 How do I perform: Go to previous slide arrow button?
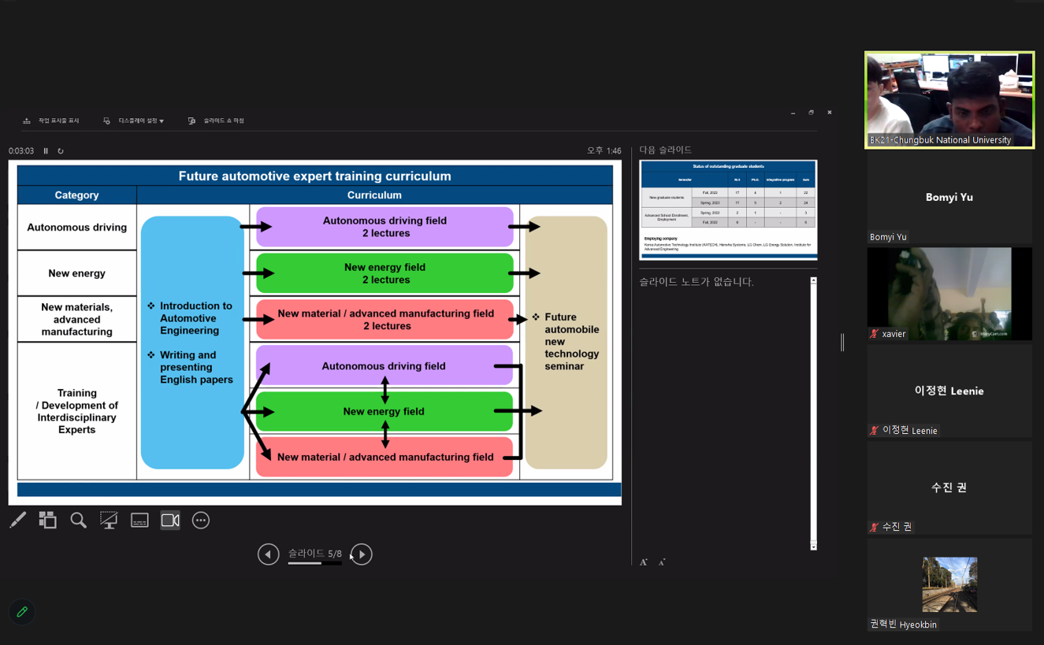click(268, 554)
